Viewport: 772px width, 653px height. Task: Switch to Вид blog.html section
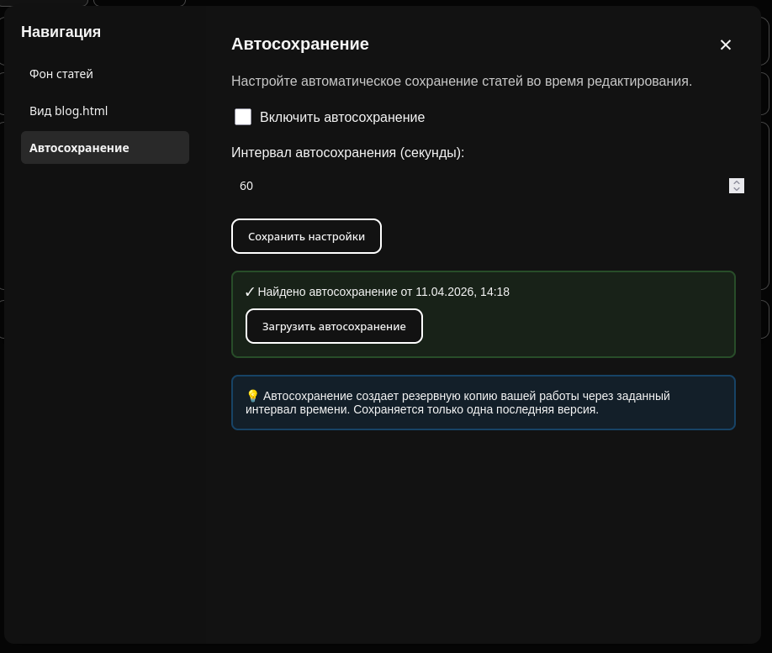pyautogui.click(x=69, y=111)
